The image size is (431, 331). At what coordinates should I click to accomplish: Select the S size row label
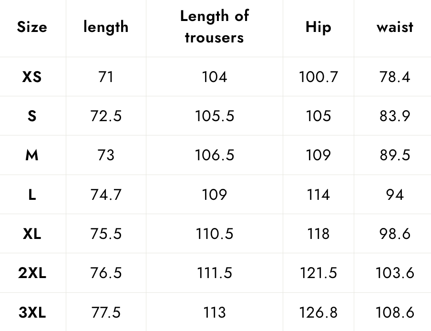pyautogui.click(x=32, y=116)
